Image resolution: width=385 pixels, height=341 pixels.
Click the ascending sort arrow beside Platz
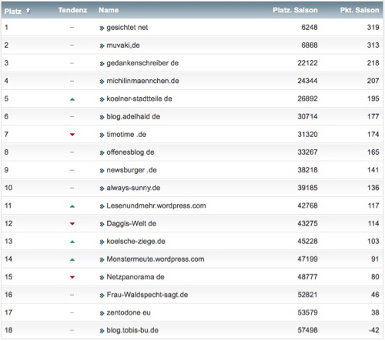pos(28,11)
